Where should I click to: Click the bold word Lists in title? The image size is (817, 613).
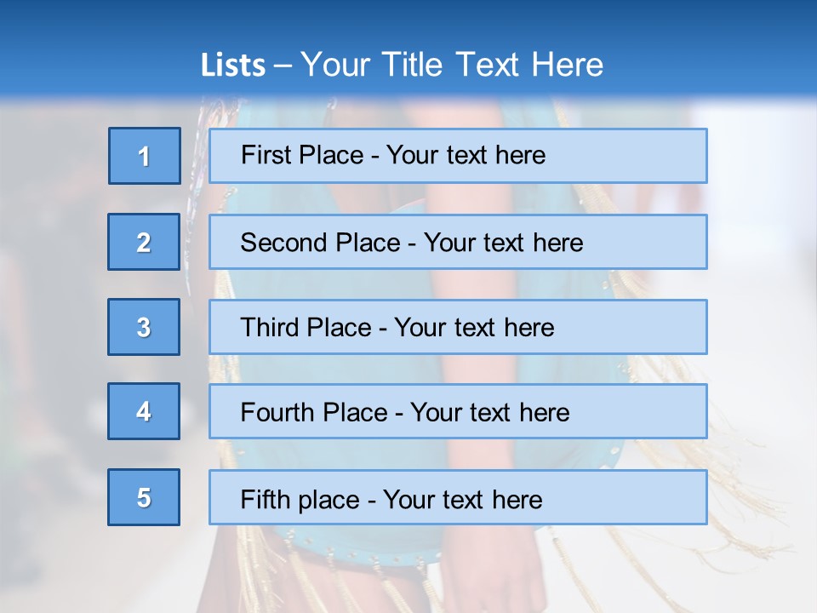pos(233,66)
